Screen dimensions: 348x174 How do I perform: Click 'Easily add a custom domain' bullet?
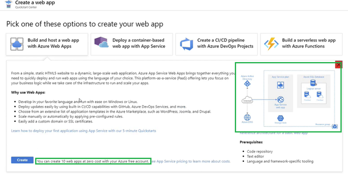click(x=56, y=121)
